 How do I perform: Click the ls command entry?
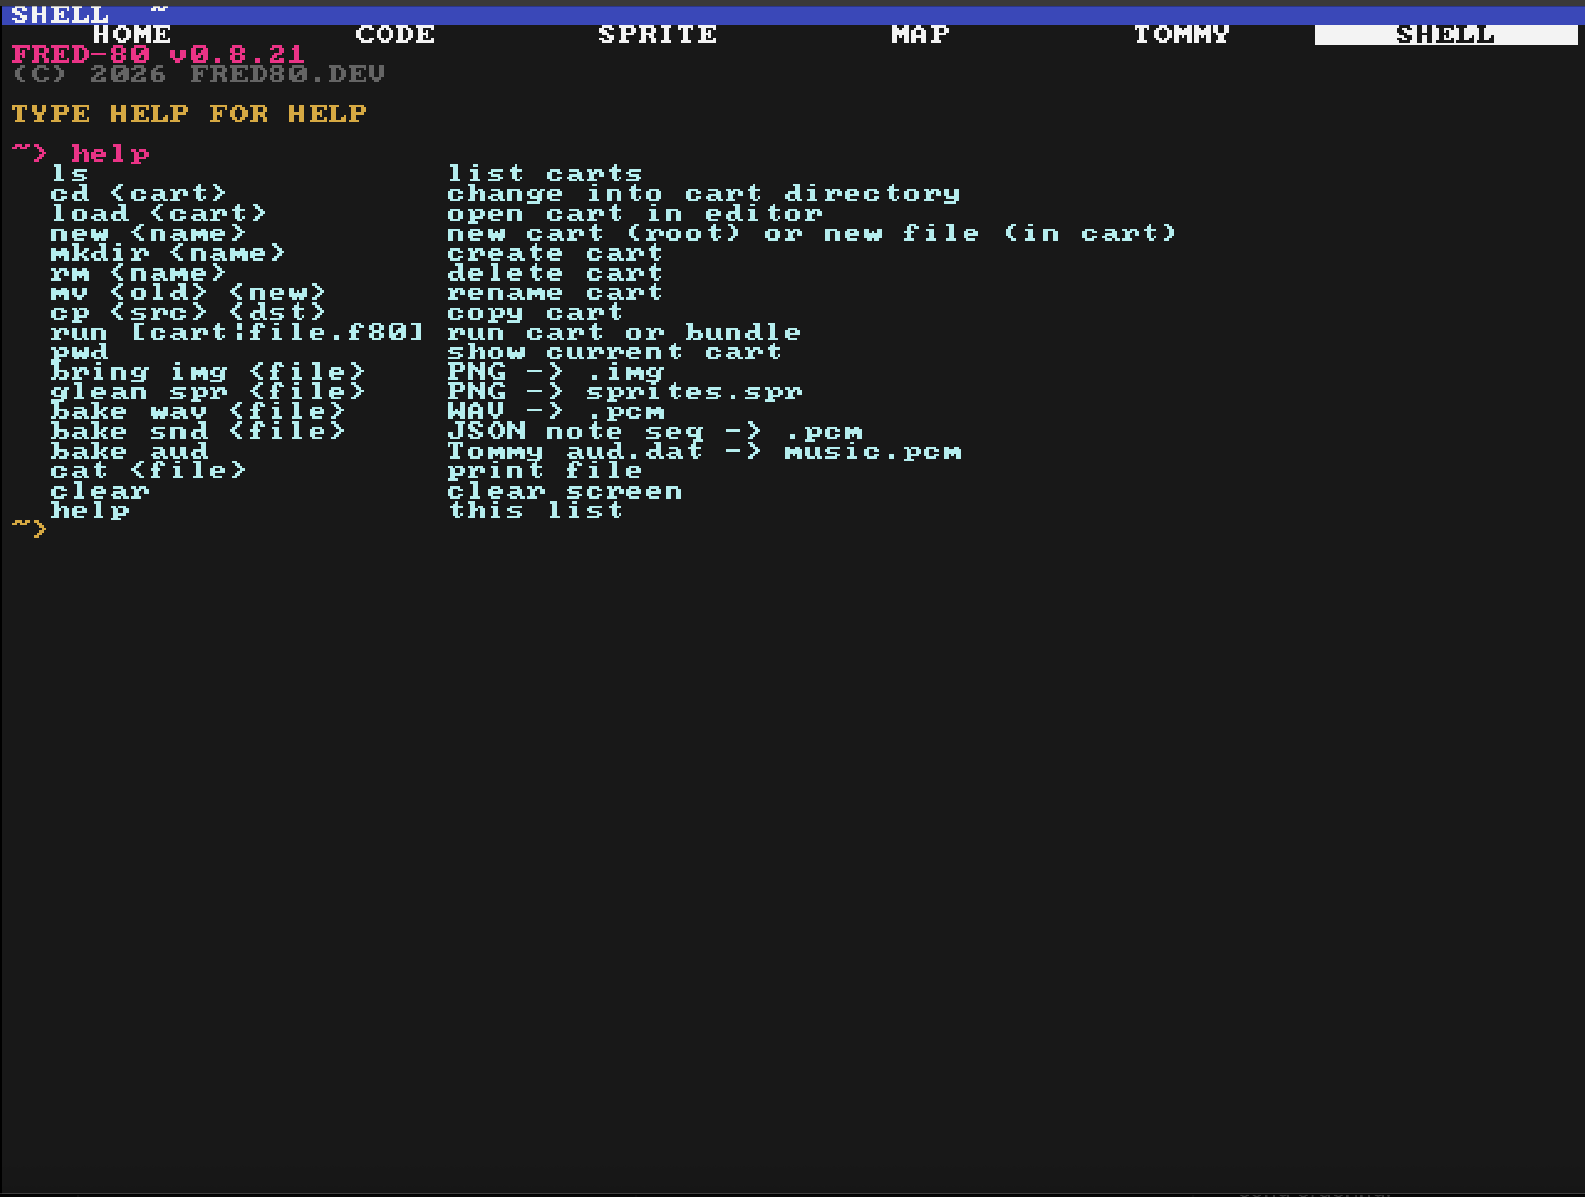coord(70,173)
